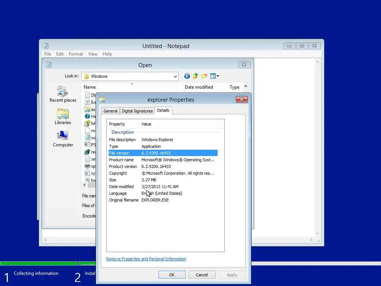Click the Type column header
The width and height of the screenshot is (381, 286).
(234, 87)
